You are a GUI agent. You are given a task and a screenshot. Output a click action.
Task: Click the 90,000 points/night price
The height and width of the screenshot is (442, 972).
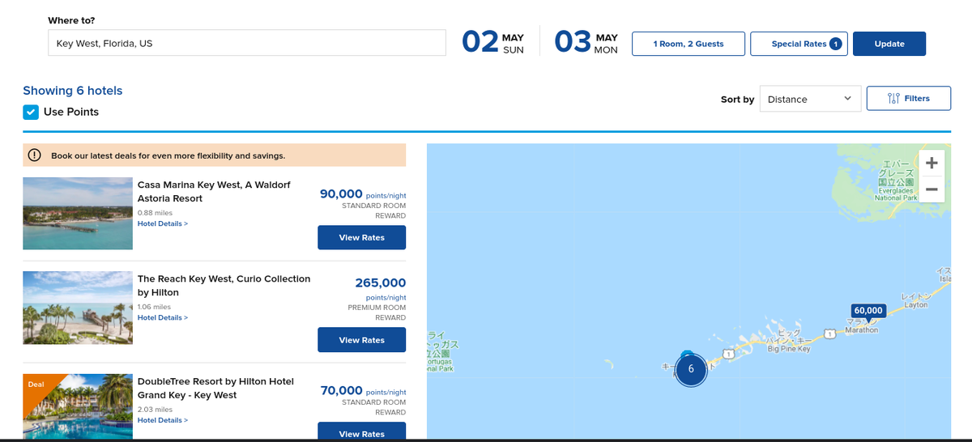pyautogui.click(x=363, y=194)
